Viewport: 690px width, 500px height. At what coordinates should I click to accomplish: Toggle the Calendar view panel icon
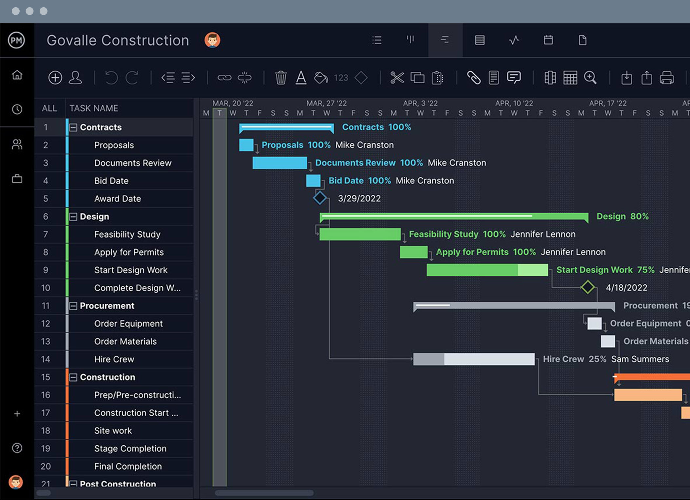(x=548, y=40)
